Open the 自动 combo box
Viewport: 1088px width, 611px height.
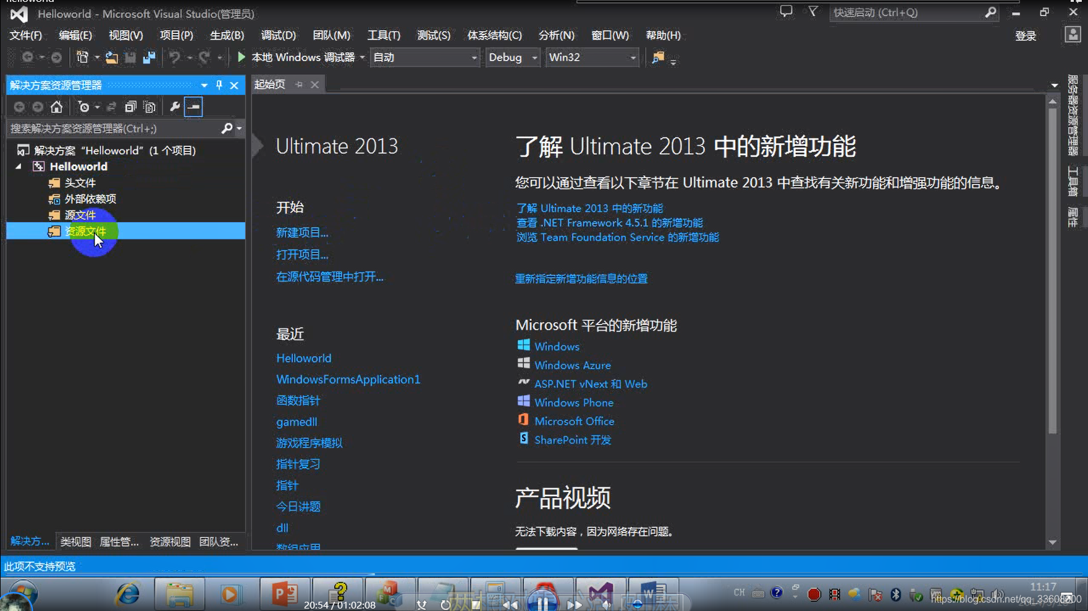coord(424,57)
